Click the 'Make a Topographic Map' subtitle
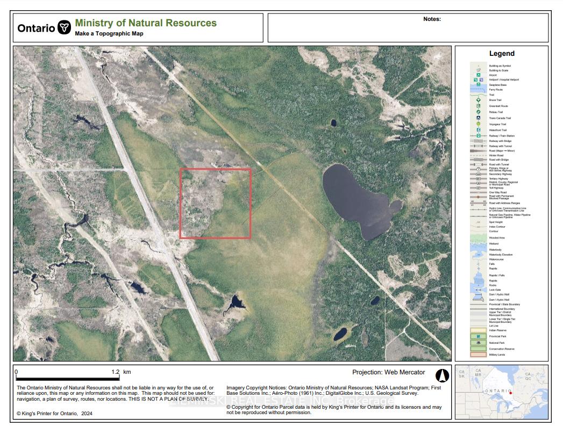 tap(109, 34)
